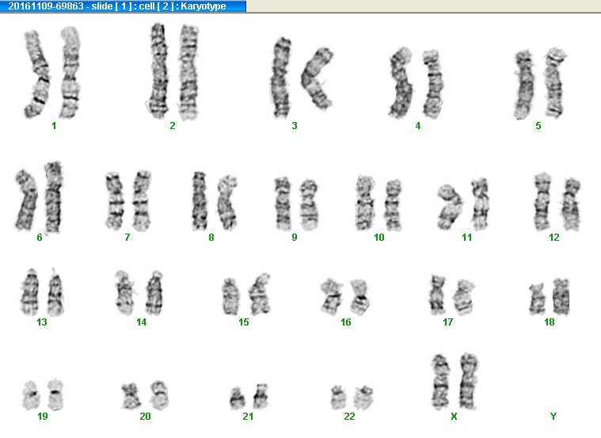The width and height of the screenshot is (601, 438).
Task: Click the green label 19
Action: pyautogui.click(x=43, y=417)
